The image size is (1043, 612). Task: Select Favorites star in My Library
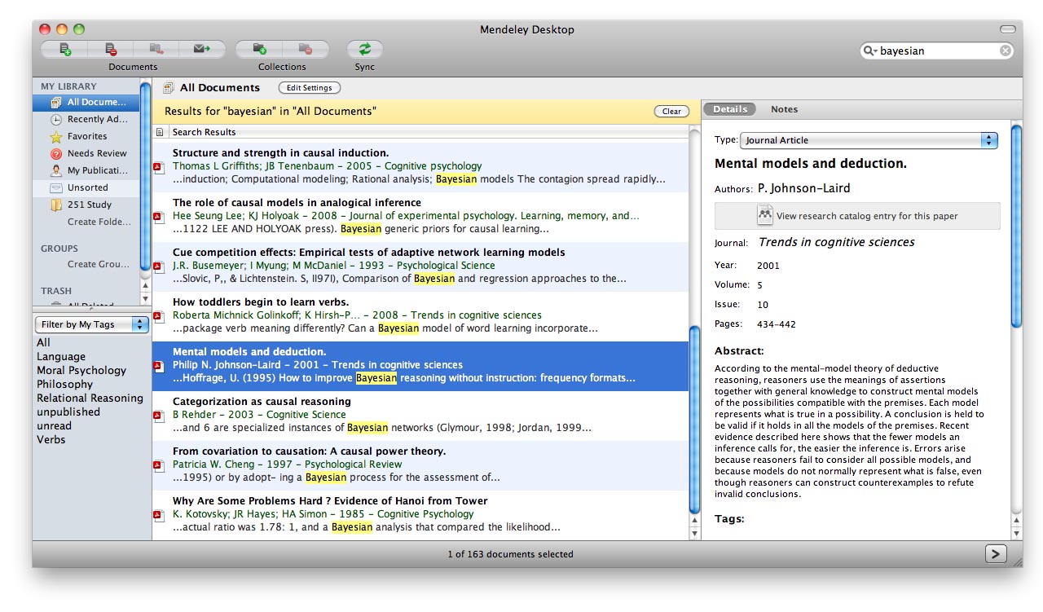[x=55, y=137]
